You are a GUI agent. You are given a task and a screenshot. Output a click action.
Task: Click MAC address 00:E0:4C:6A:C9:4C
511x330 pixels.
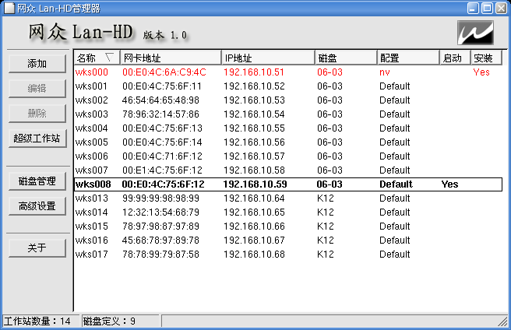pyautogui.click(x=164, y=72)
